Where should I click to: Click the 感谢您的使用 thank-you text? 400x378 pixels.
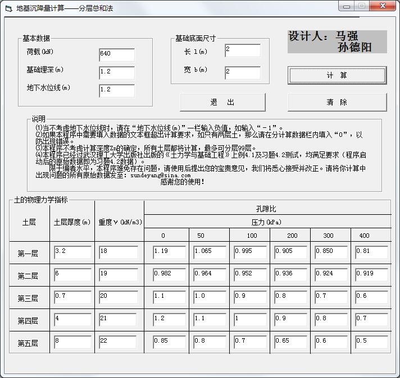(183, 182)
